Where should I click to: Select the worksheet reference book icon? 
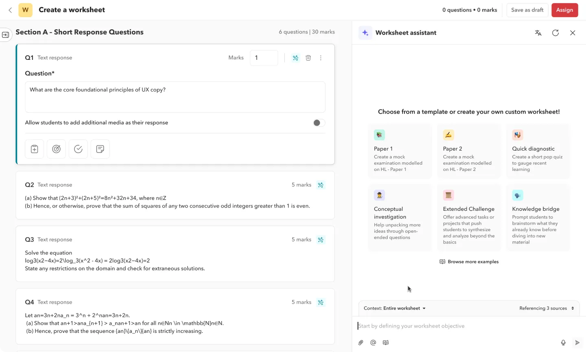pyautogui.click(x=386, y=342)
